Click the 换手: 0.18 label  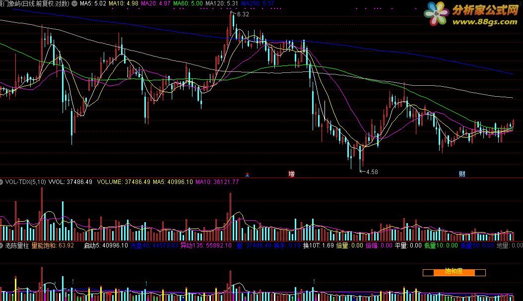[x=287, y=245]
